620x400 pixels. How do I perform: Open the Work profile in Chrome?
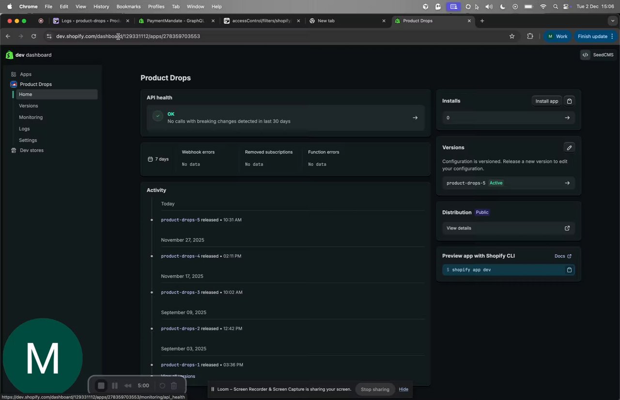coord(557,36)
